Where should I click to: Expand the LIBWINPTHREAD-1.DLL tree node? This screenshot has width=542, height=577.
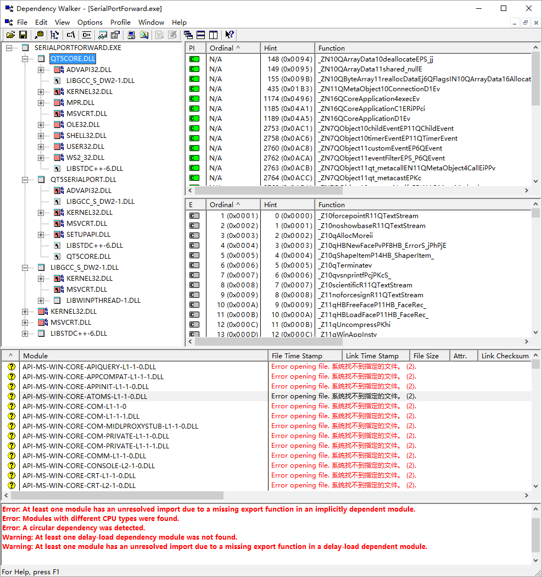[x=41, y=301]
